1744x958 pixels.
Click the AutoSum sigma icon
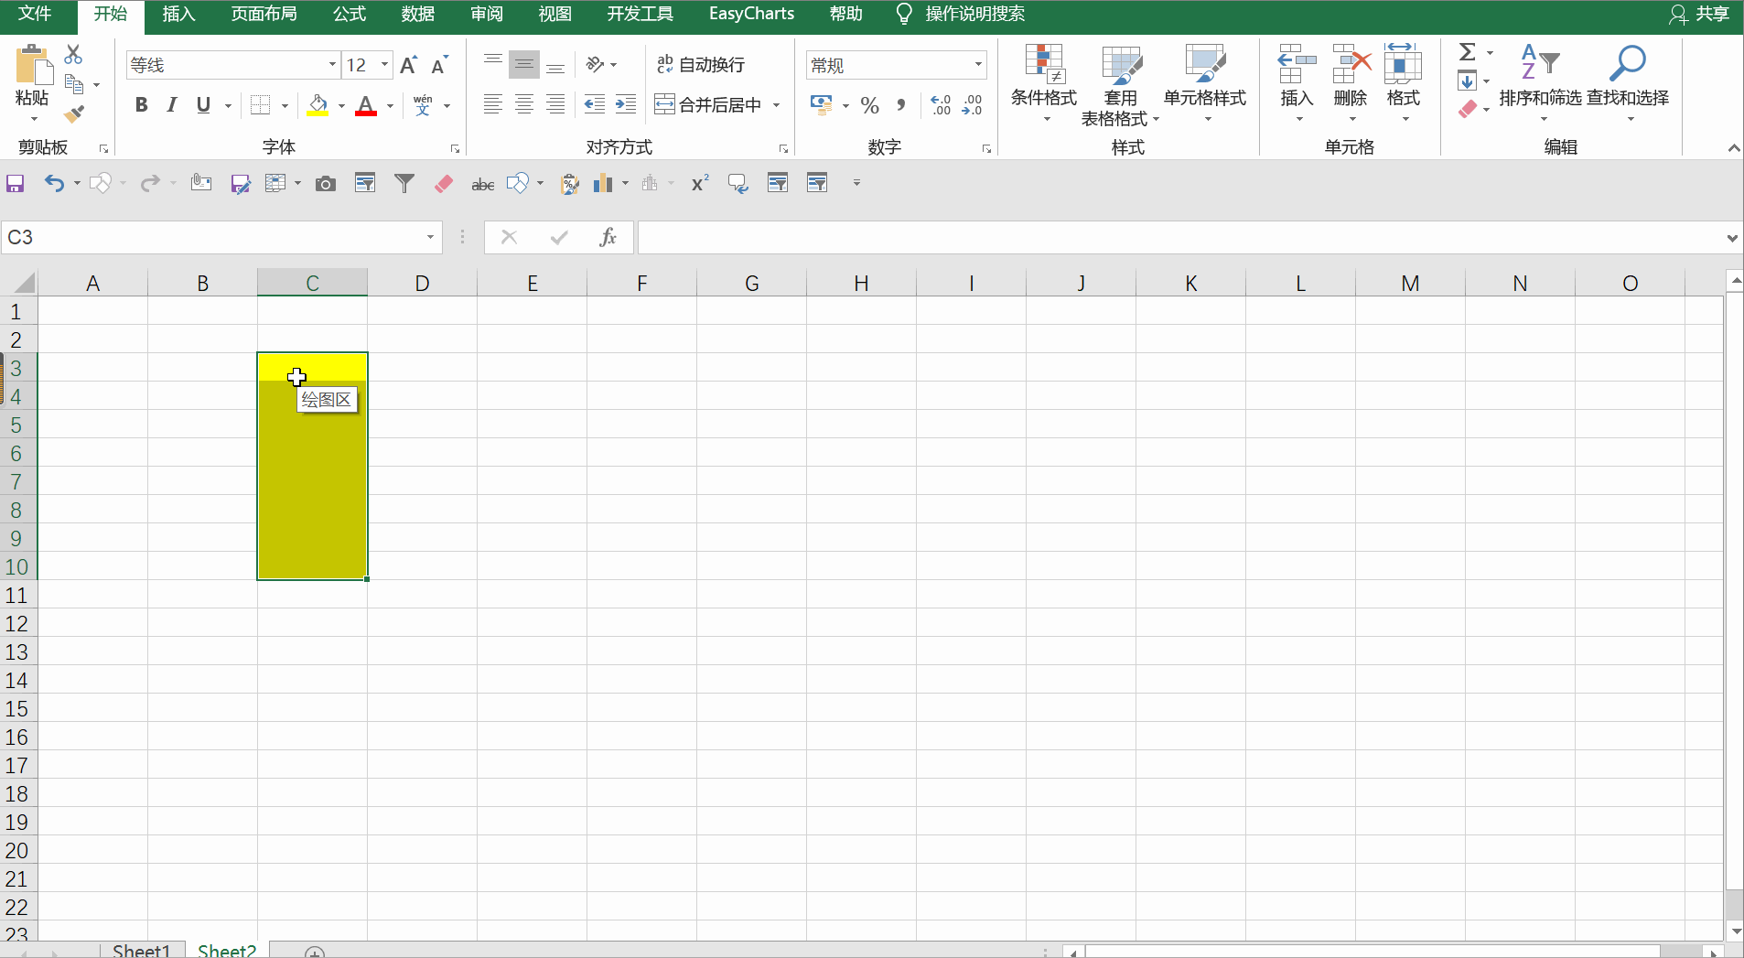click(x=1467, y=52)
